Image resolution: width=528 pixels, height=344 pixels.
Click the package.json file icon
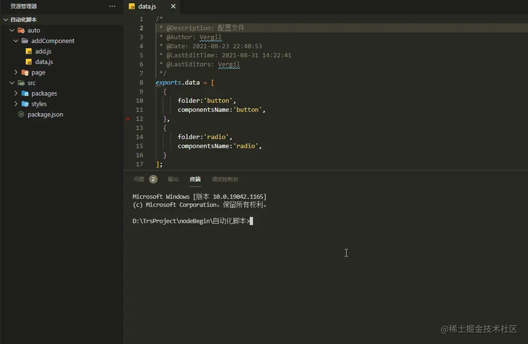[x=21, y=115]
